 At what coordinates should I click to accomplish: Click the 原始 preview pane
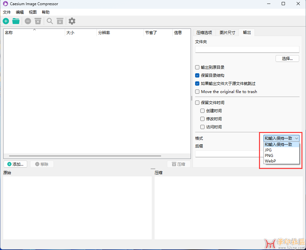[x=77, y=208]
